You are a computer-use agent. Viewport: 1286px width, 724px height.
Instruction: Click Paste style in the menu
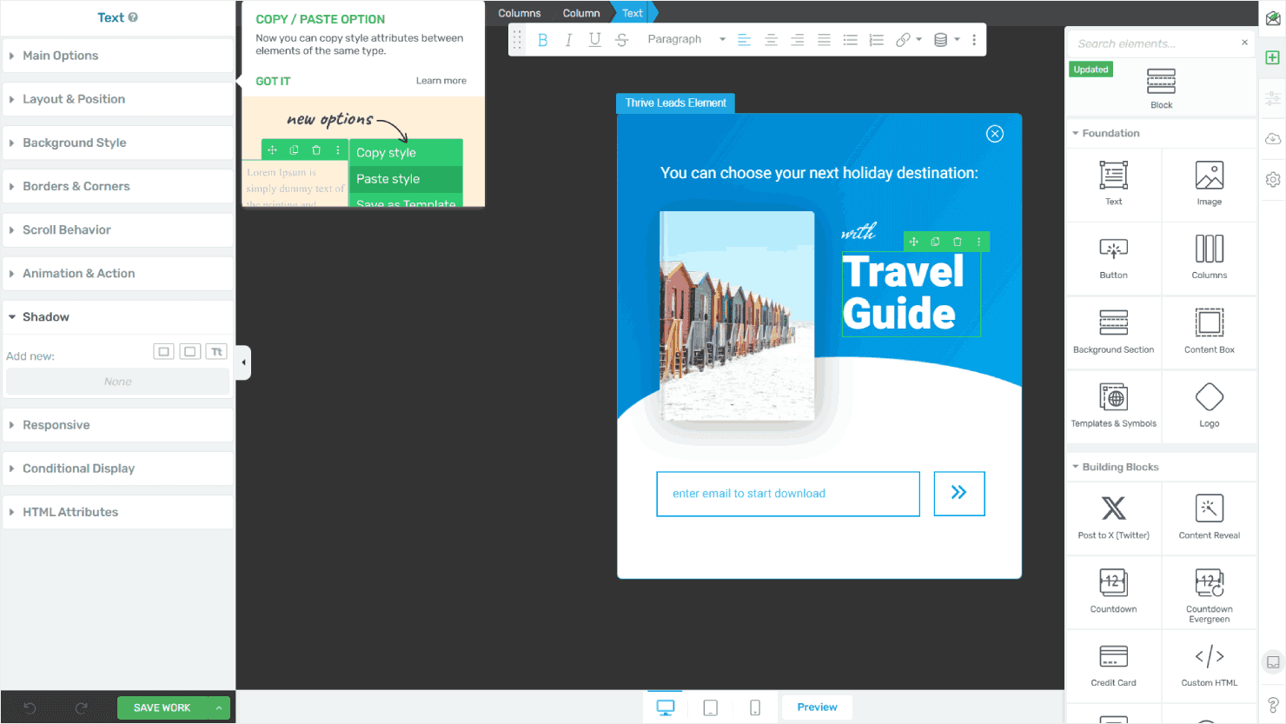[x=388, y=179]
